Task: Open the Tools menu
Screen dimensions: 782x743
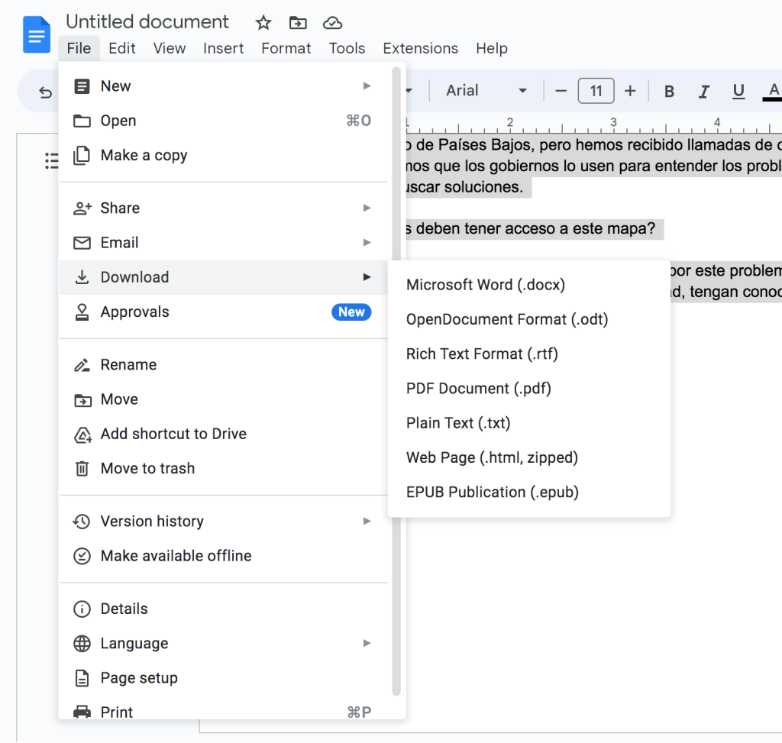Action: (347, 48)
